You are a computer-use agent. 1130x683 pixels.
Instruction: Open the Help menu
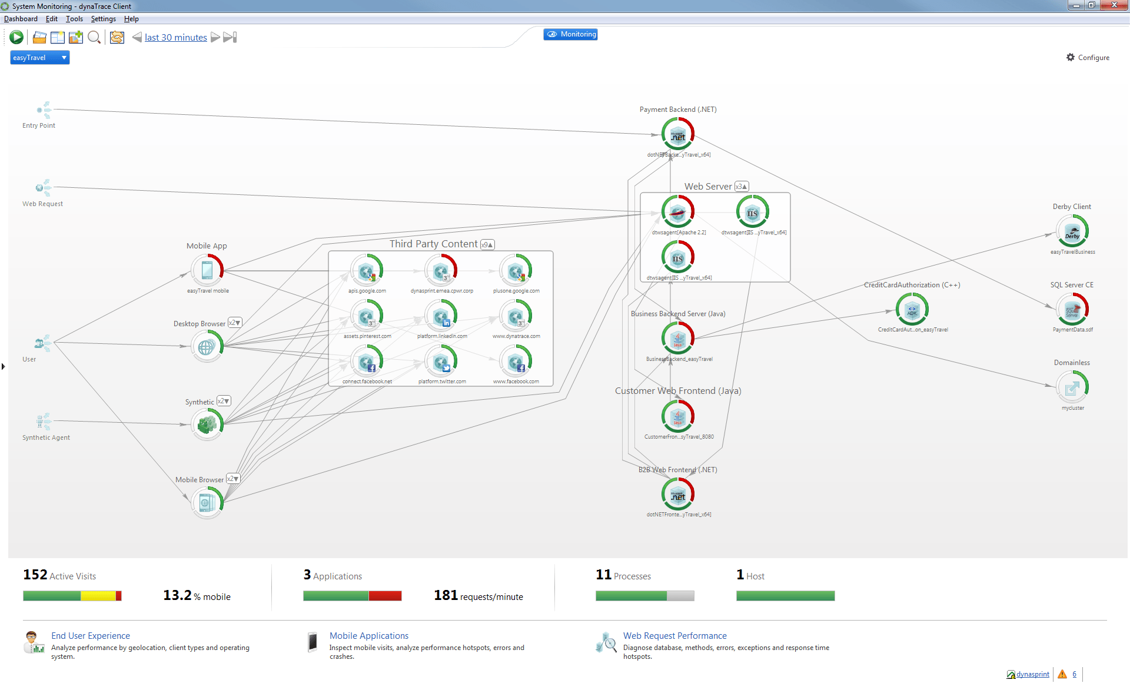(x=131, y=19)
